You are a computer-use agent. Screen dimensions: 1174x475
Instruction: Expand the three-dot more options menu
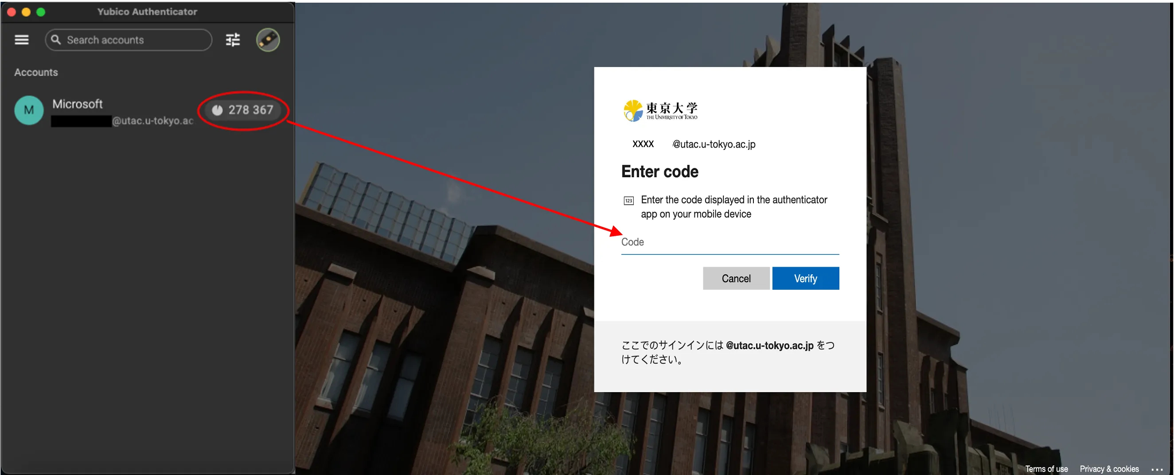(x=1157, y=469)
